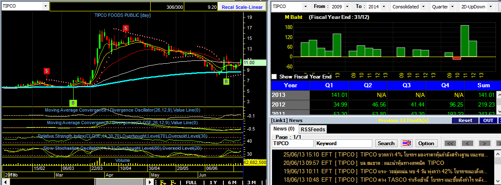Open the Consolidated statement type dropdown
The height and width of the screenshot is (185, 501).
[423, 6]
